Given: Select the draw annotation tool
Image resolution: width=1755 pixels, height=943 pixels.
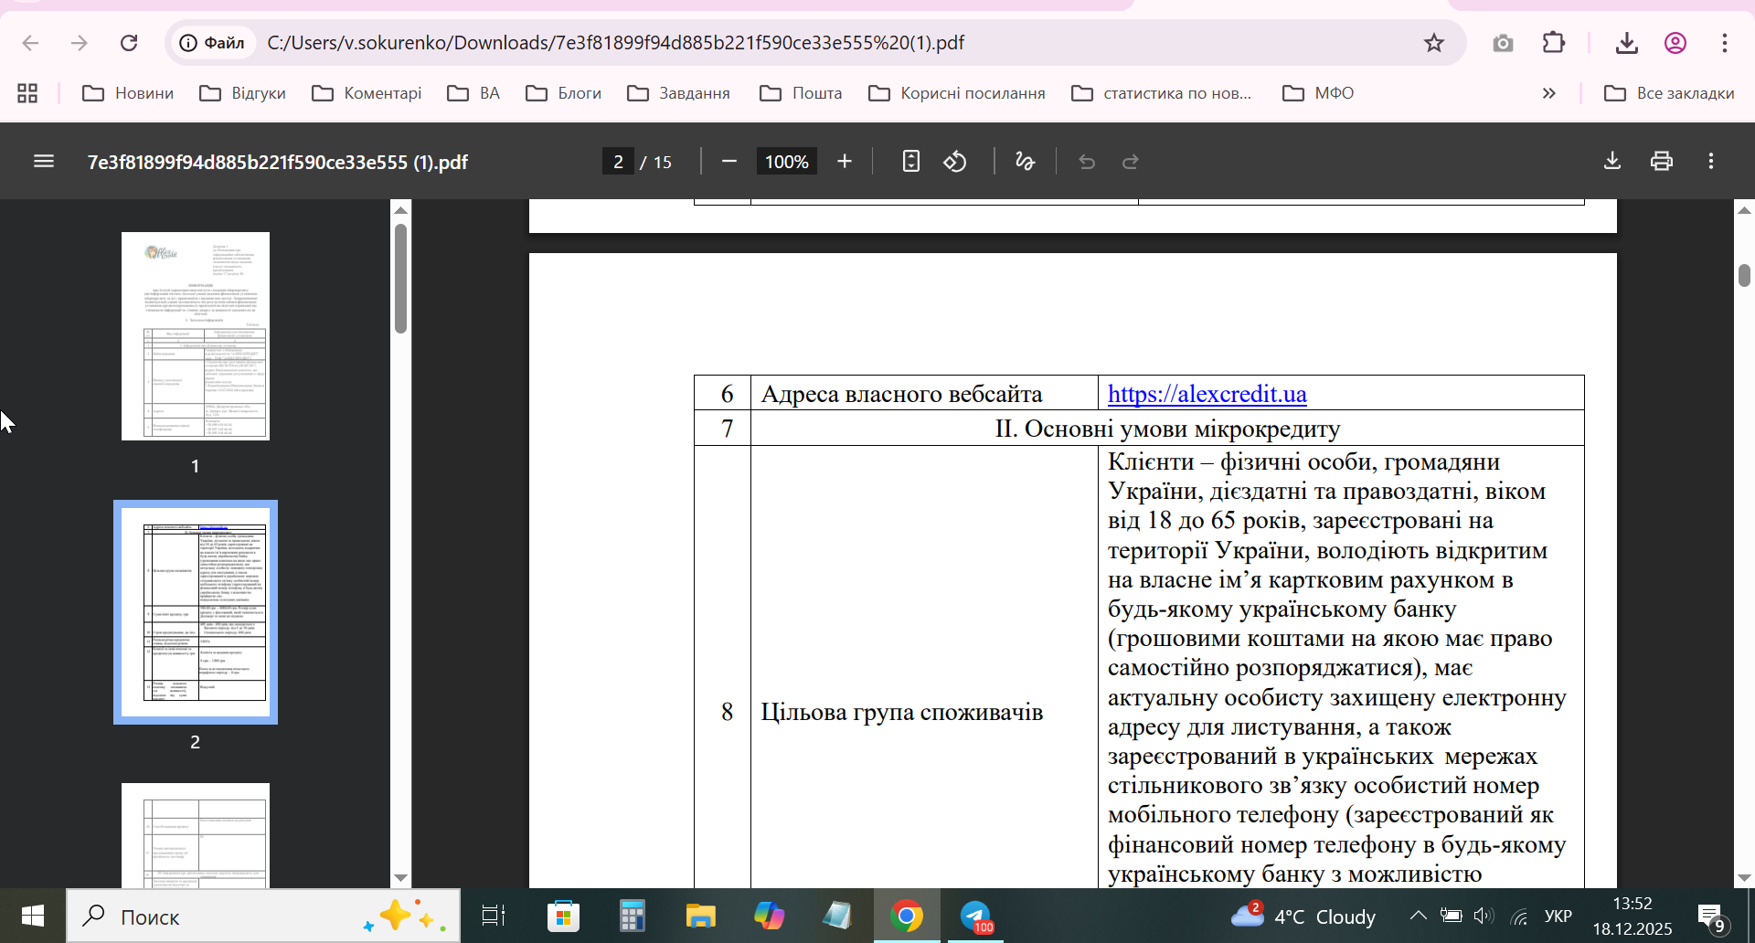Looking at the screenshot, I should [1025, 162].
